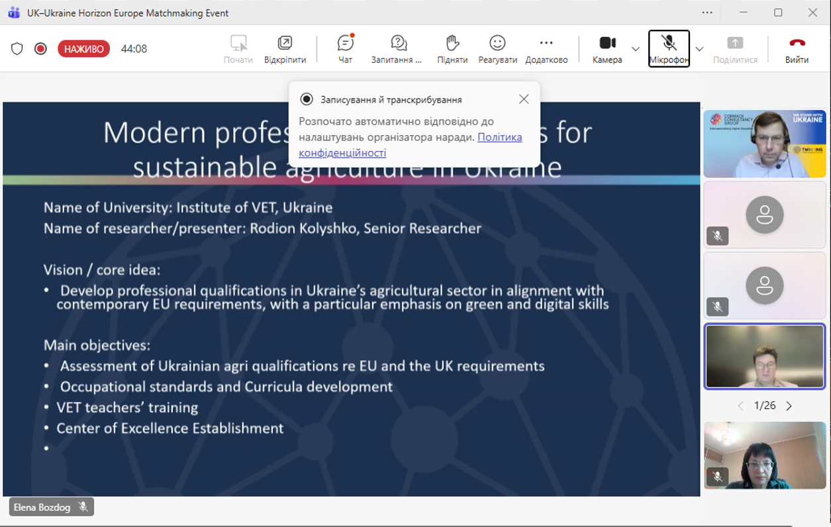Screen dimensions: 831x527
Task: Go to next page of participants
Action: click(789, 406)
